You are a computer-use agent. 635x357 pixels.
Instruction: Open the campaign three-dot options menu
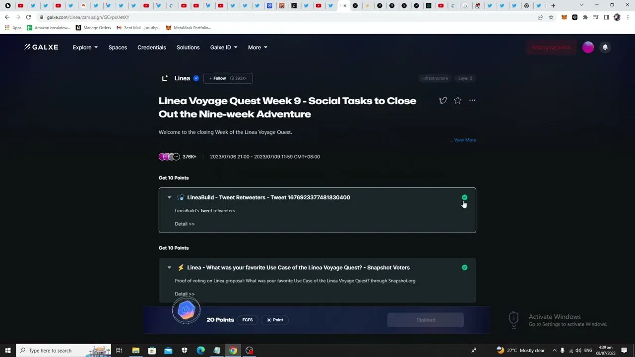click(x=472, y=100)
